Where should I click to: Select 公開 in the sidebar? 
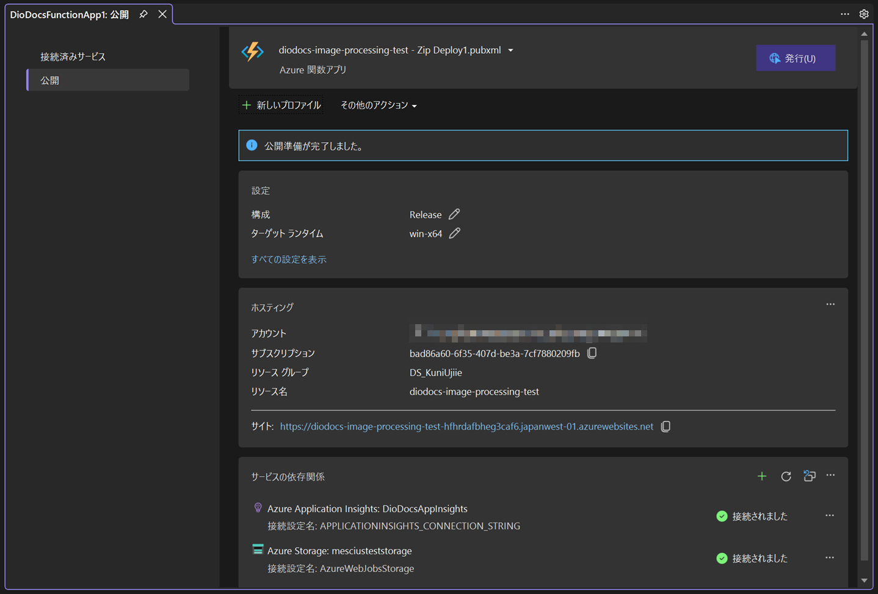point(108,80)
